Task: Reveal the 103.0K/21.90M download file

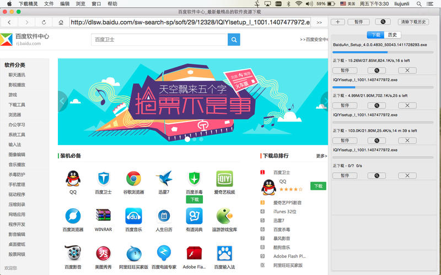Action: 377,141
